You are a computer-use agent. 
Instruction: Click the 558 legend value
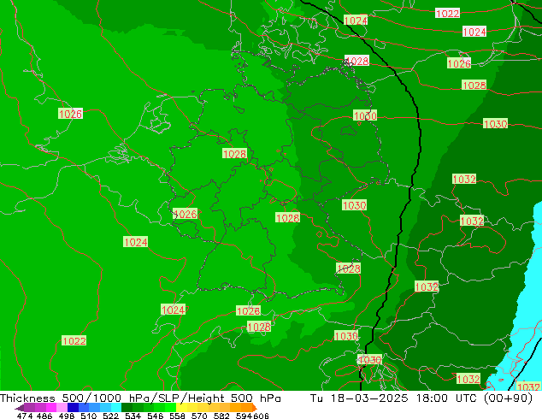point(177,416)
